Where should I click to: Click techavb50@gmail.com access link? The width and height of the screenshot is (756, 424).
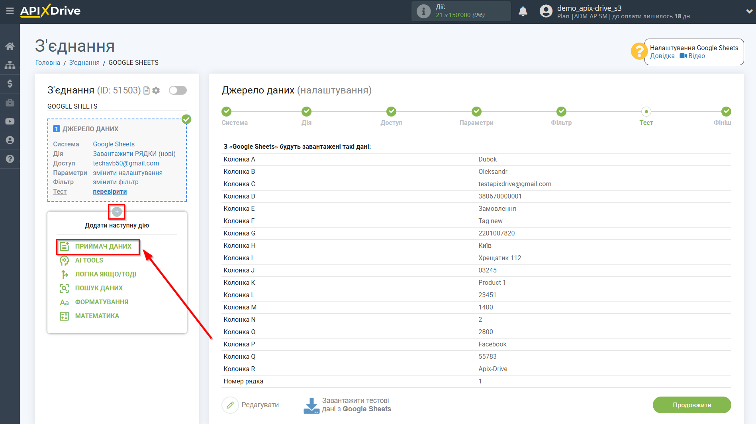click(x=126, y=163)
